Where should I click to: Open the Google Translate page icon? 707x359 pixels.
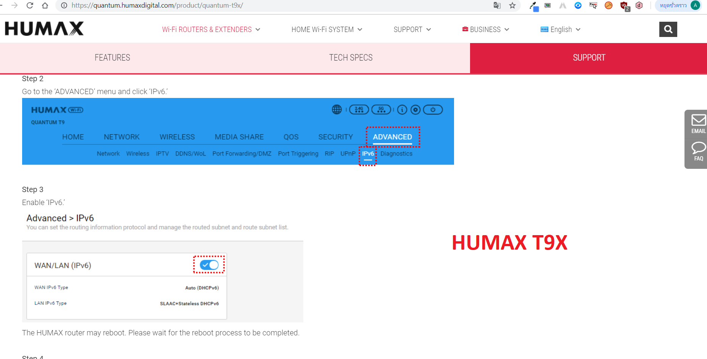497,5
